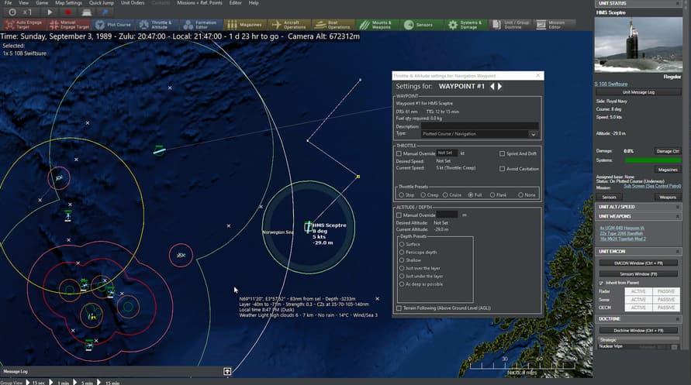The height and width of the screenshot is (385, 691).
Task: Go to next waypoint arrow
Action: [x=499, y=86]
